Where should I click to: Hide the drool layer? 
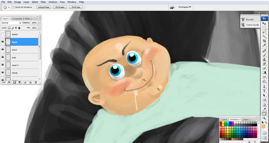click(3, 50)
